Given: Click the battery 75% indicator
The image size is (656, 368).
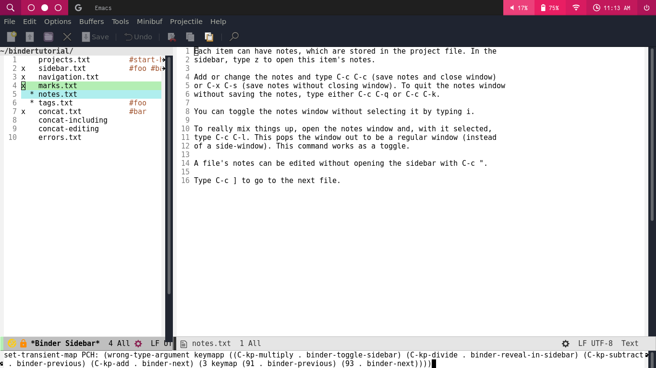Looking at the screenshot, I should [x=550, y=8].
